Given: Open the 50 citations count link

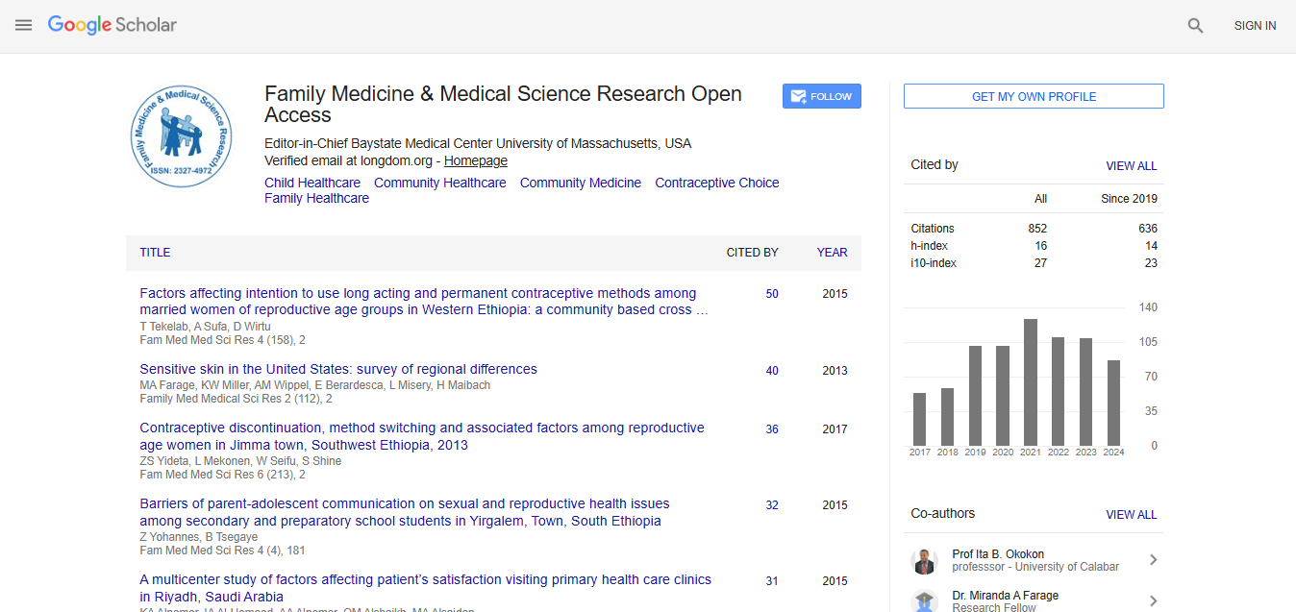Looking at the screenshot, I should click(772, 294).
